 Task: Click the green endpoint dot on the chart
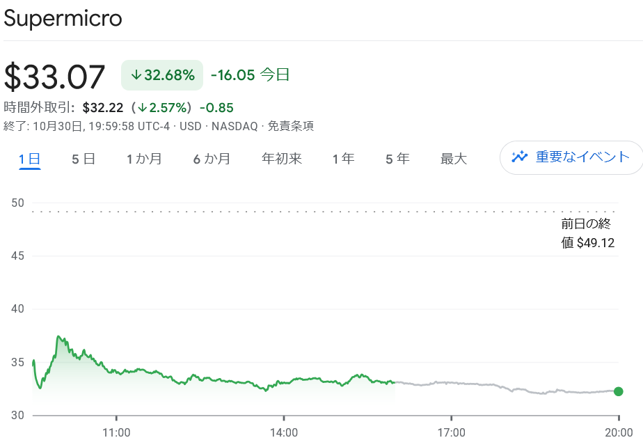pos(619,392)
